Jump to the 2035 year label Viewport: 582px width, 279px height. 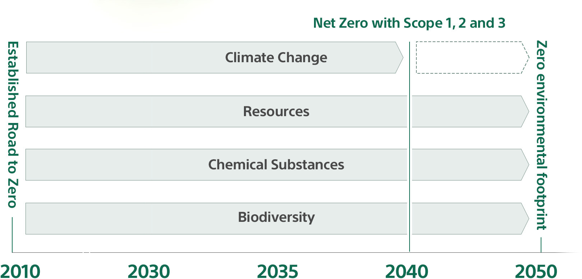coord(277,271)
